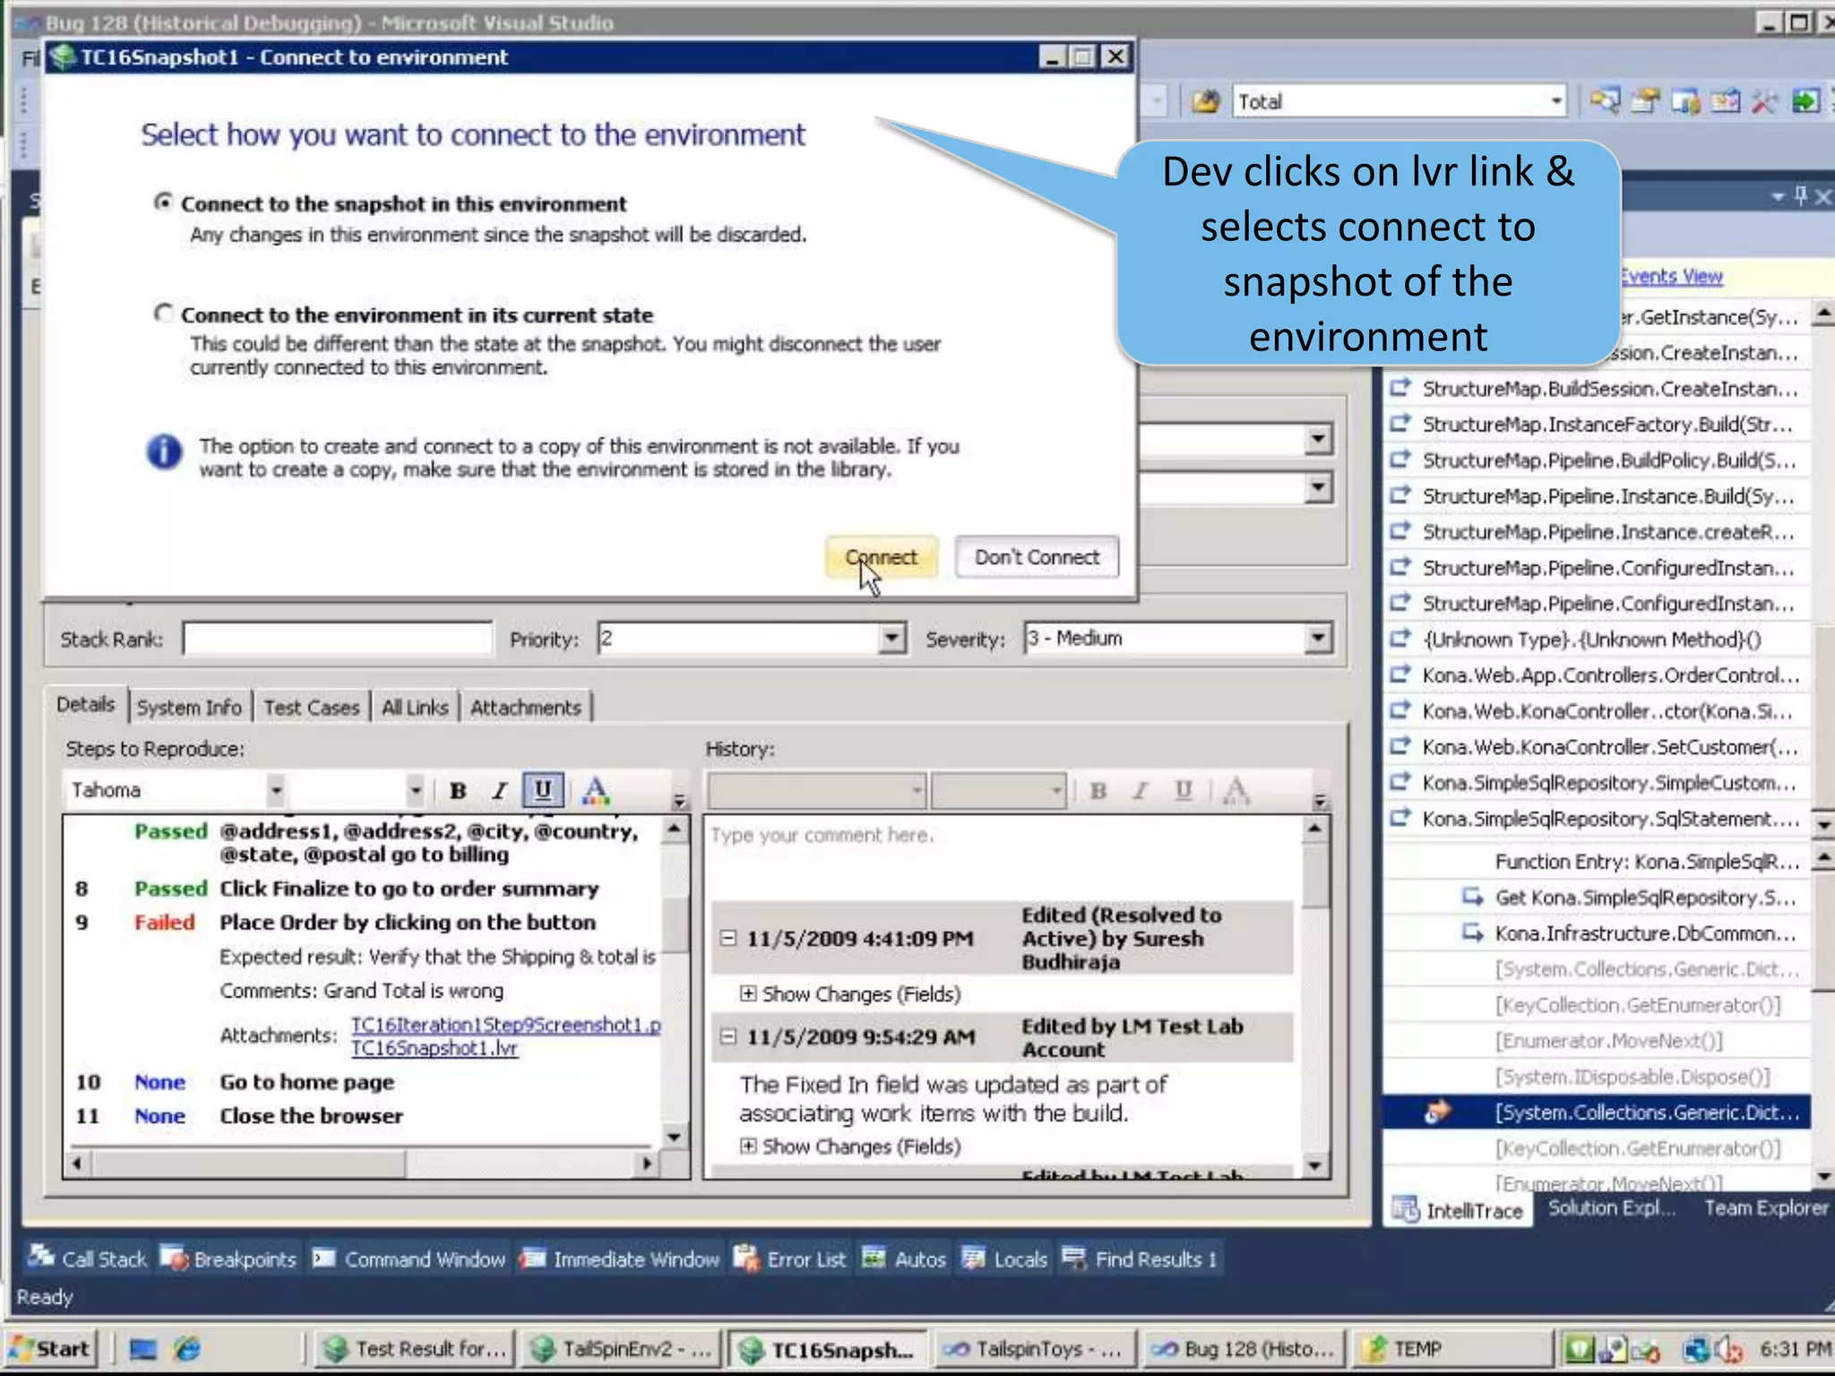Open the Severity dropdown
The width and height of the screenshot is (1835, 1376).
(x=1316, y=639)
